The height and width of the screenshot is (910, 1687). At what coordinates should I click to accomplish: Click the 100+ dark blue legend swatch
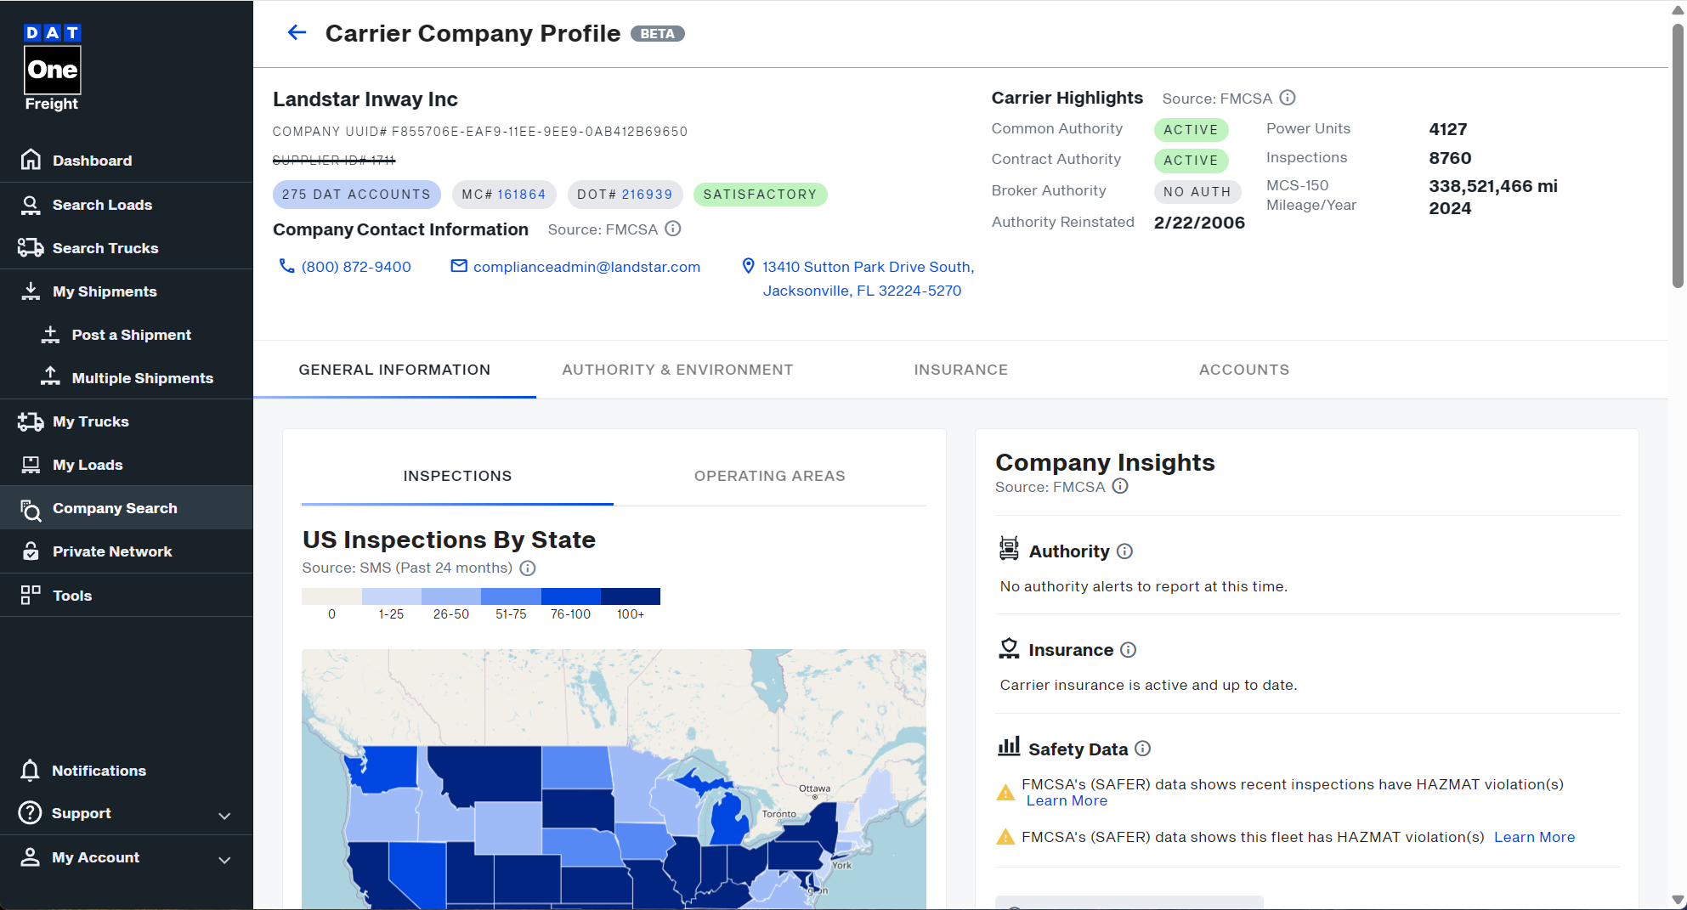630,596
